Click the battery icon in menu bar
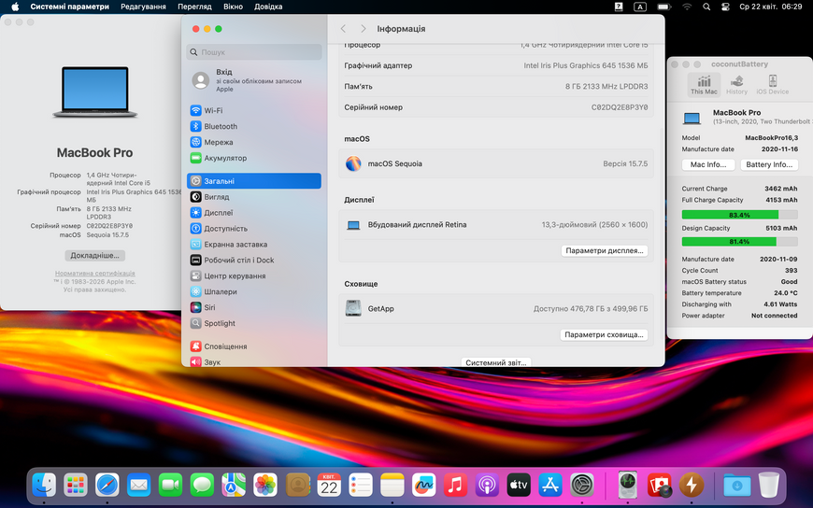Viewport: 813px width, 508px height. click(x=664, y=7)
